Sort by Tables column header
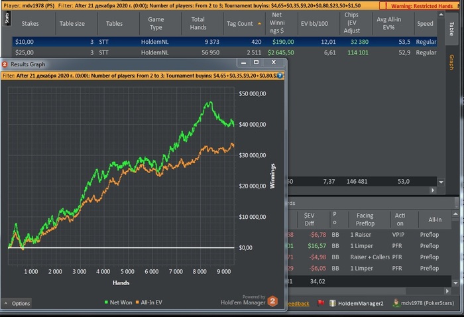Image resolution: width=464 pixels, height=317 pixels. 114,24
